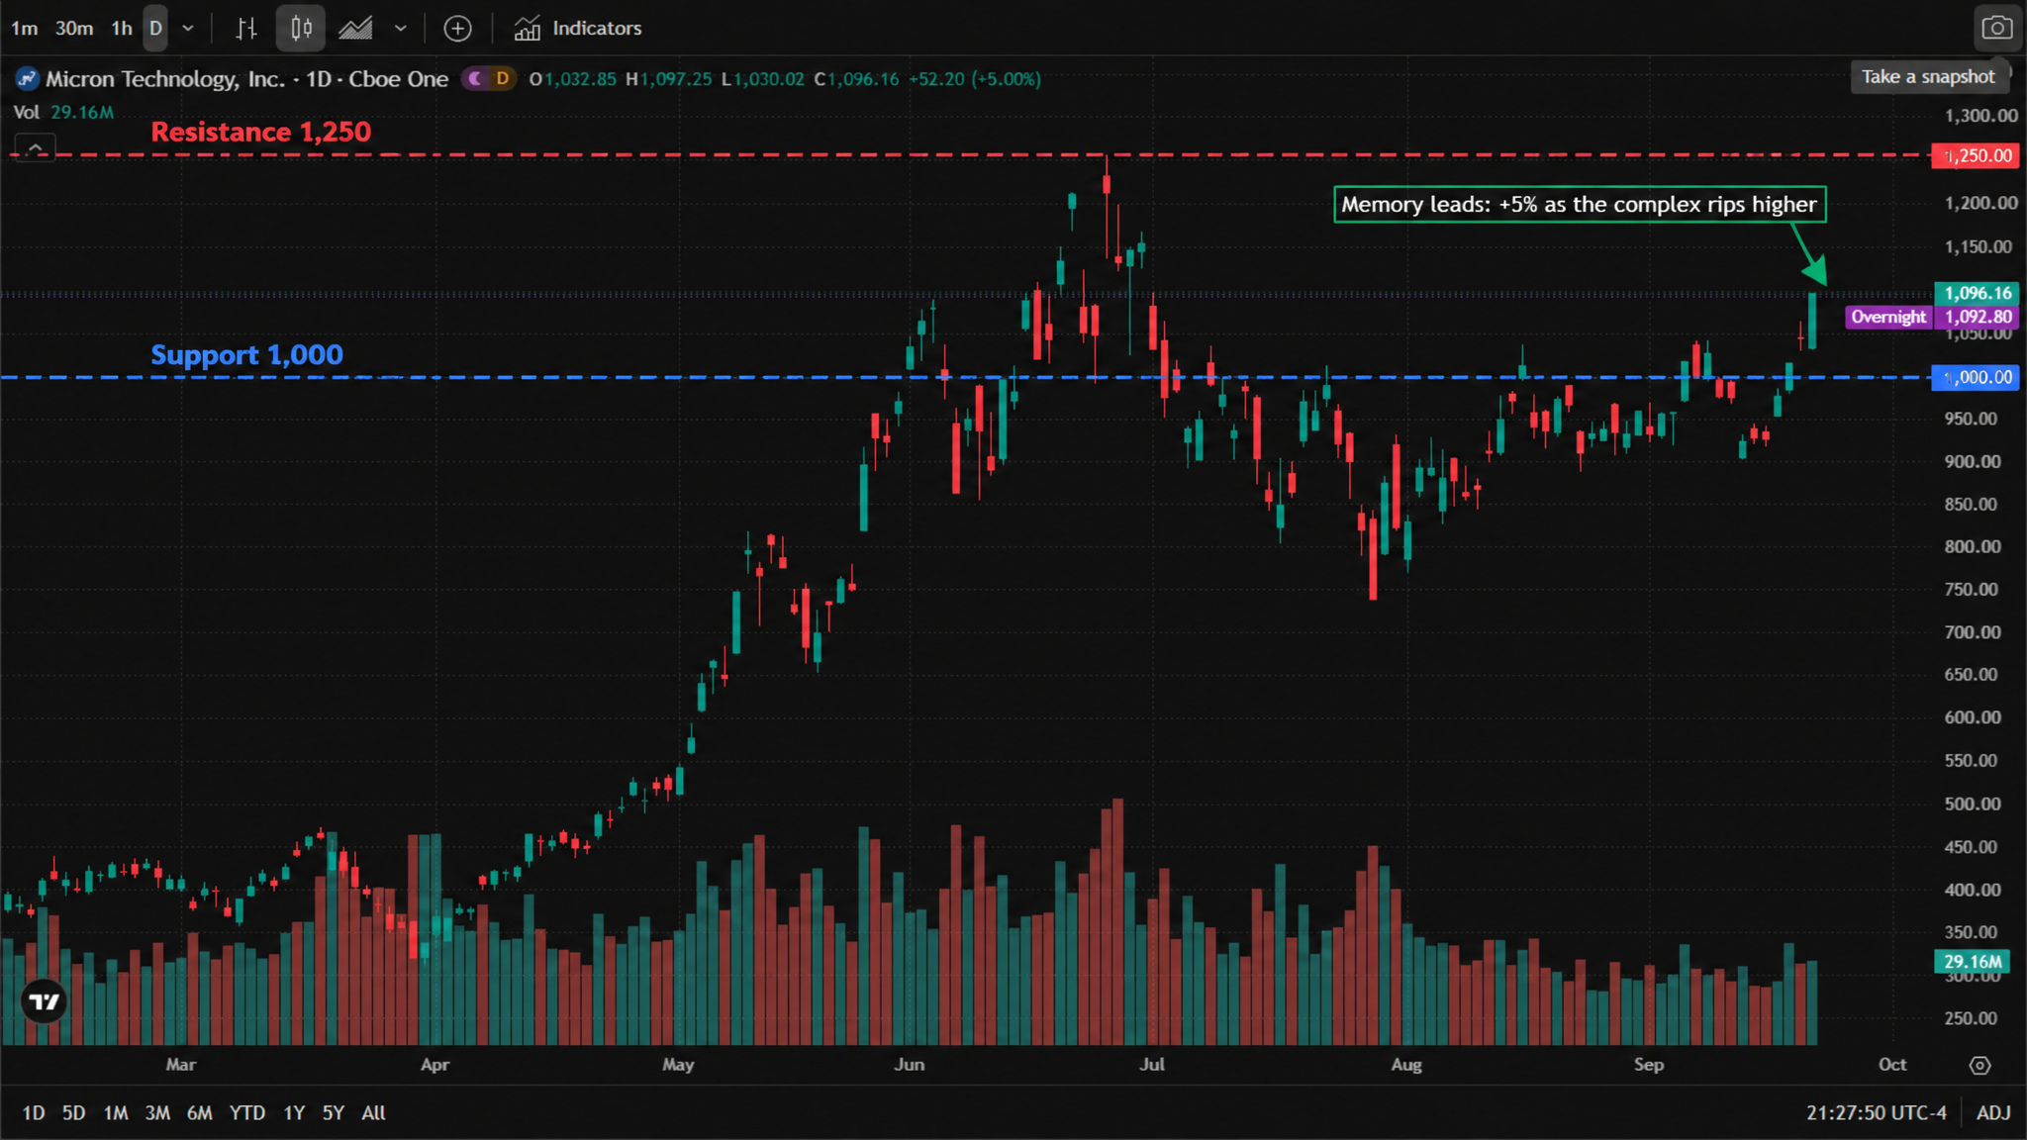Click the Jul label on the time axis
2027x1140 pixels.
1152,1065
